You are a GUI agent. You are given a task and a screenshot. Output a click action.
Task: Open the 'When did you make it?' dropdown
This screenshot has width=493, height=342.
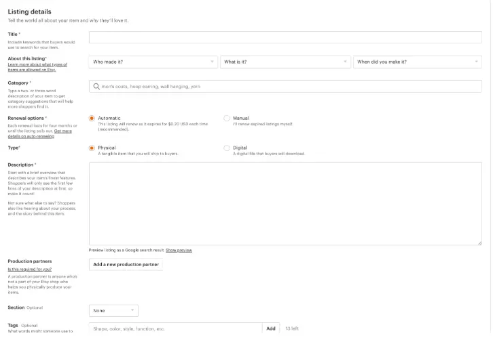tap(417, 62)
